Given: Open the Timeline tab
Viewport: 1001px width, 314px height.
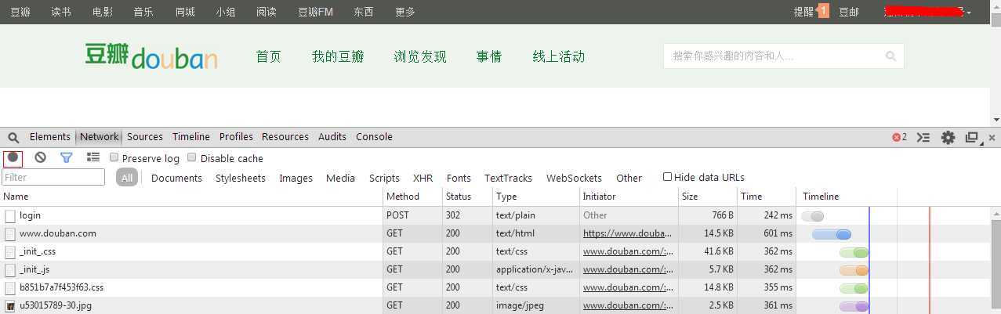Looking at the screenshot, I should click(x=191, y=136).
